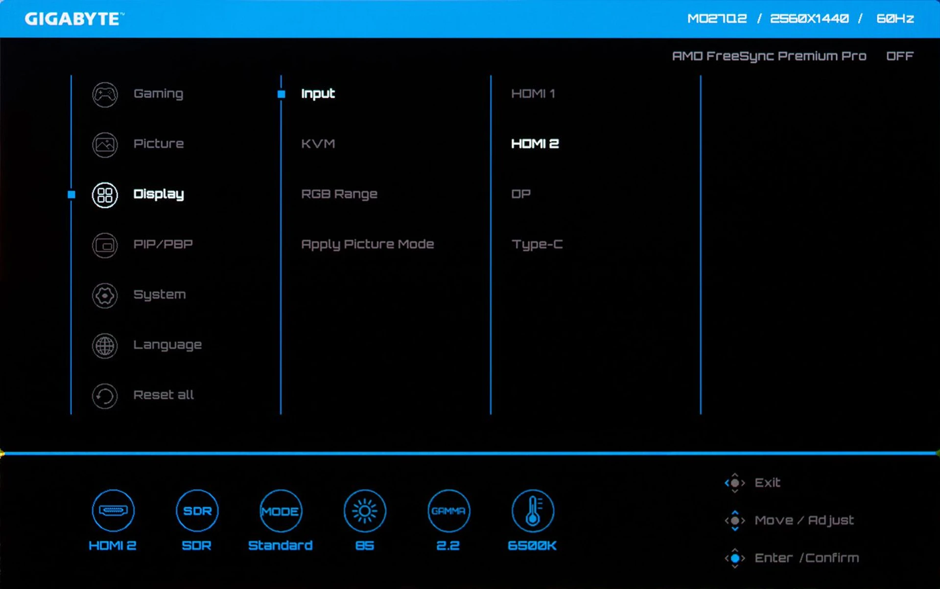Select the Input submenu item
This screenshot has width=940, height=589.
pos(318,93)
